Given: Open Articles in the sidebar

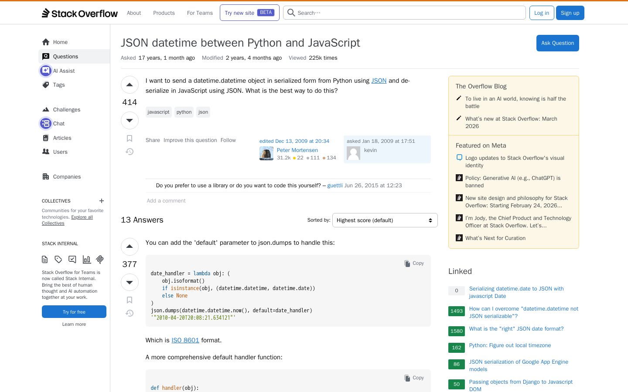Looking at the screenshot, I should (x=74, y=138).
